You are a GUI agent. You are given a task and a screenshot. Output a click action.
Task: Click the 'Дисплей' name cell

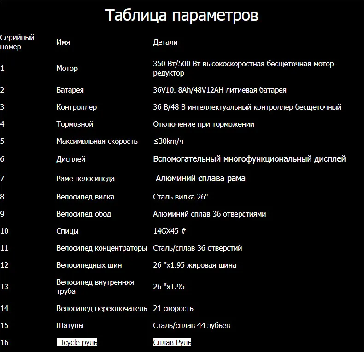tap(71, 159)
